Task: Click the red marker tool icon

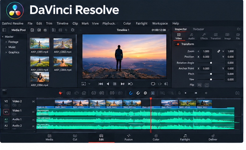Action: click(60, 93)
